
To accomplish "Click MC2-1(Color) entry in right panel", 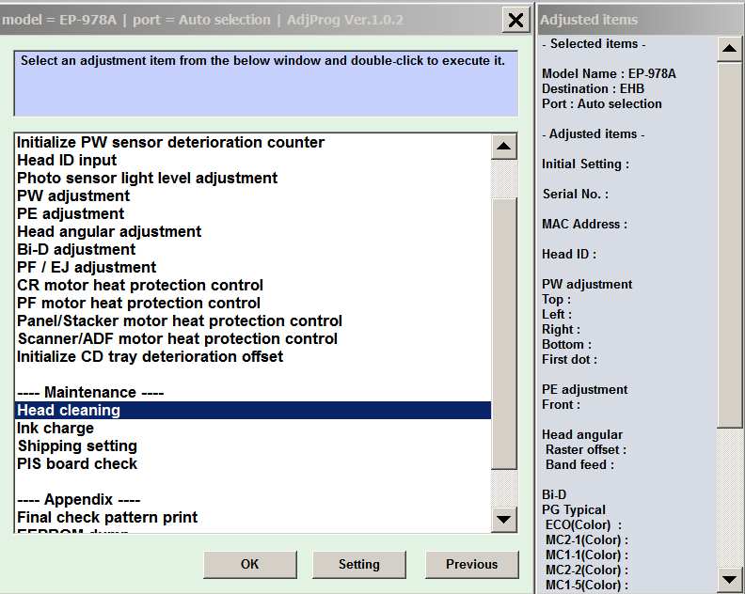I will 587,539.
